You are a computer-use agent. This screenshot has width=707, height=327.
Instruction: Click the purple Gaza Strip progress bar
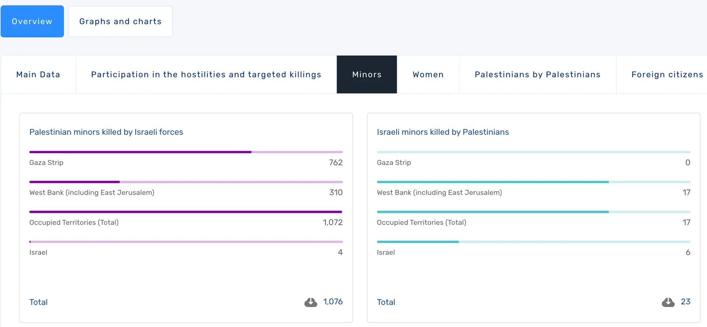186,152
